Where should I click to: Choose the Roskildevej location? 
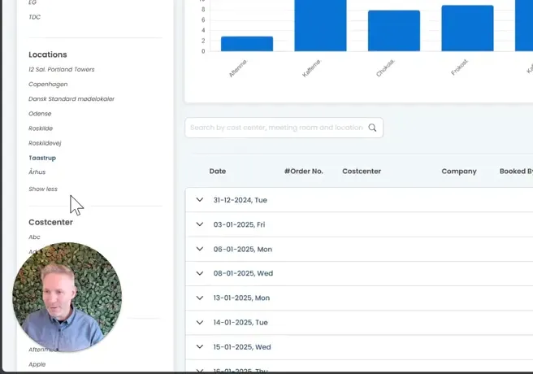[x=45, y=143]
